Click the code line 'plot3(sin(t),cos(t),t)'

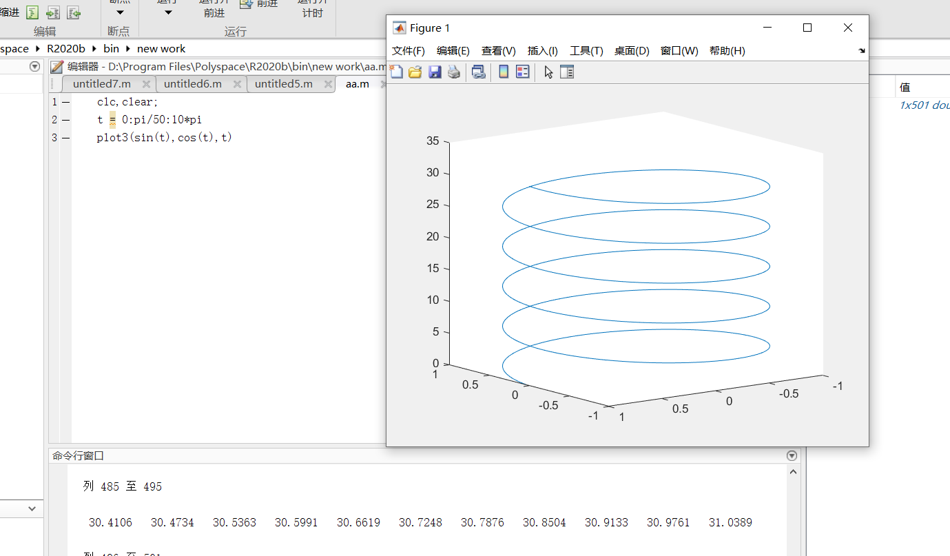point(165,138)
